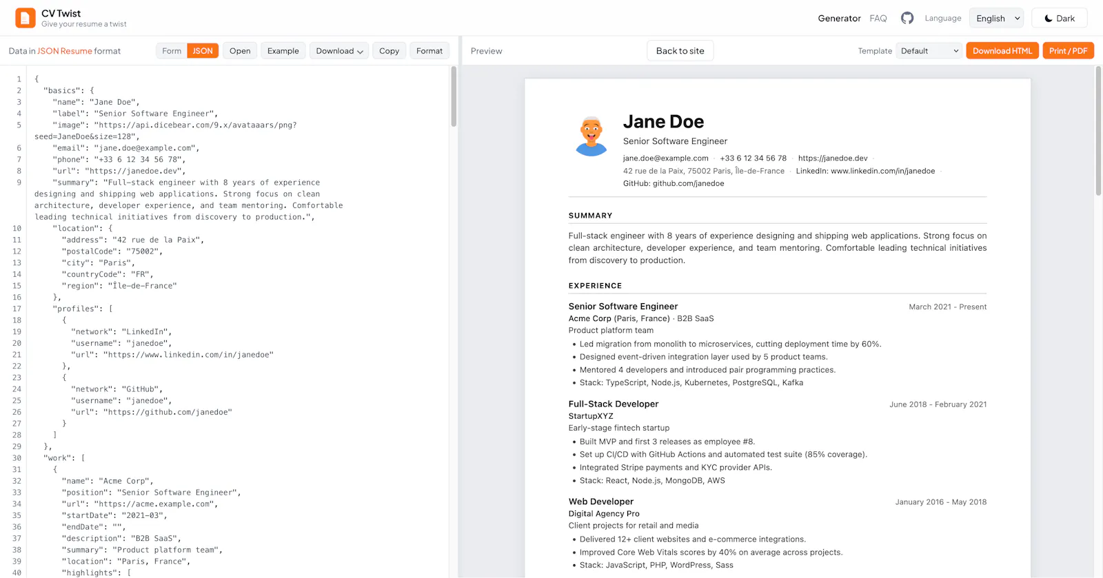This screenshot has width=1103, height=578.
Task: Expand the Download dropdown menu
Action: (339, 51)
